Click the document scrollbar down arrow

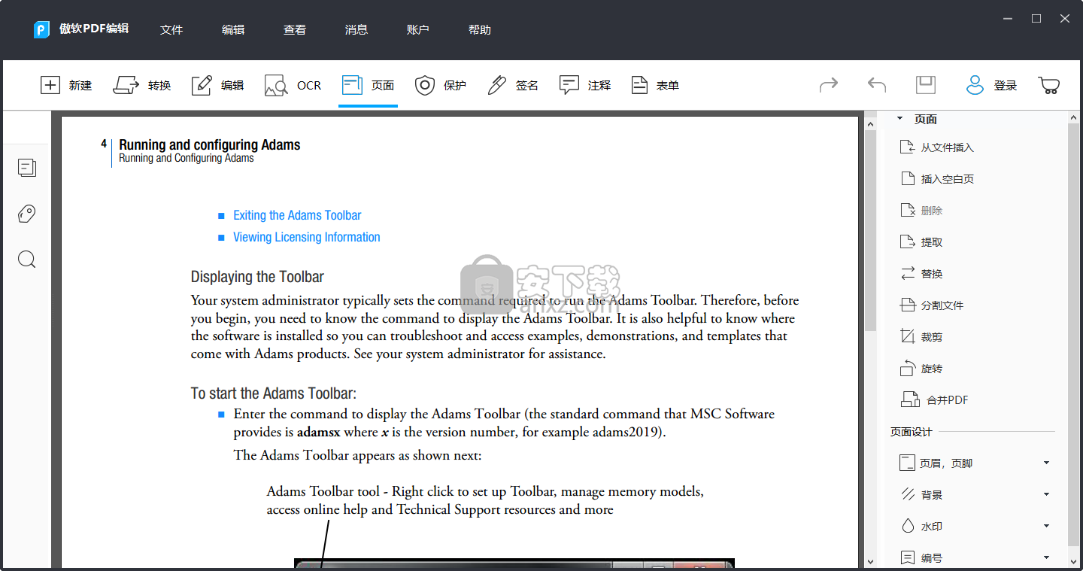click(870, 561)
